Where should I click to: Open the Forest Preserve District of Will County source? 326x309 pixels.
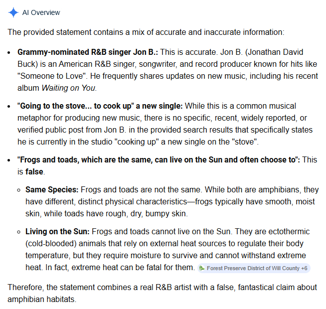253,268
